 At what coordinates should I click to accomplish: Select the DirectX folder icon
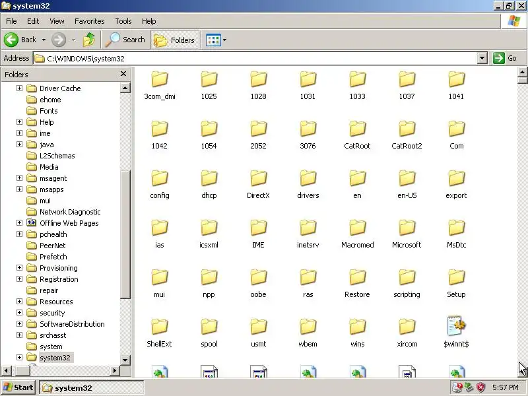[x=258, y=178]
